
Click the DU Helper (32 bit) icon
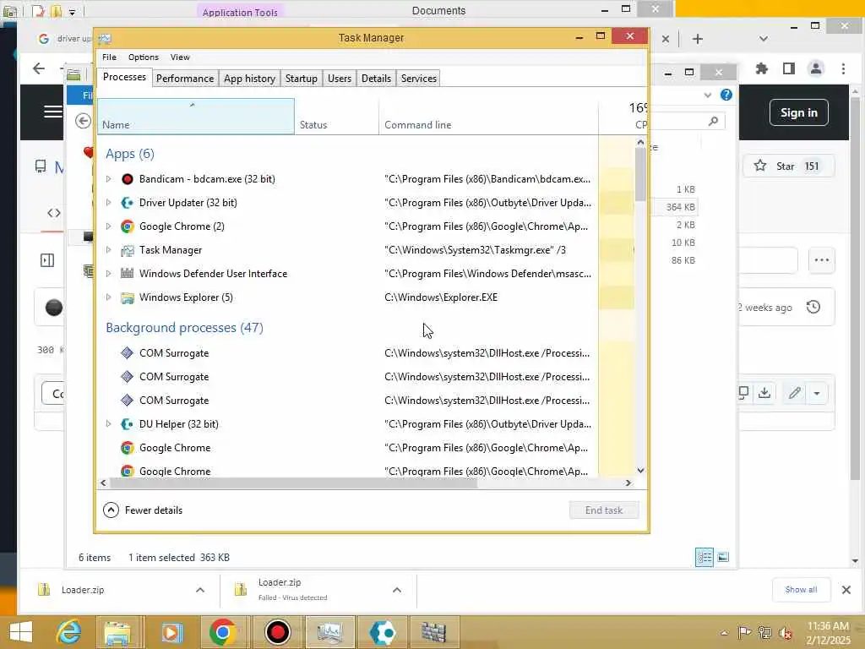(x=128, y=424)
